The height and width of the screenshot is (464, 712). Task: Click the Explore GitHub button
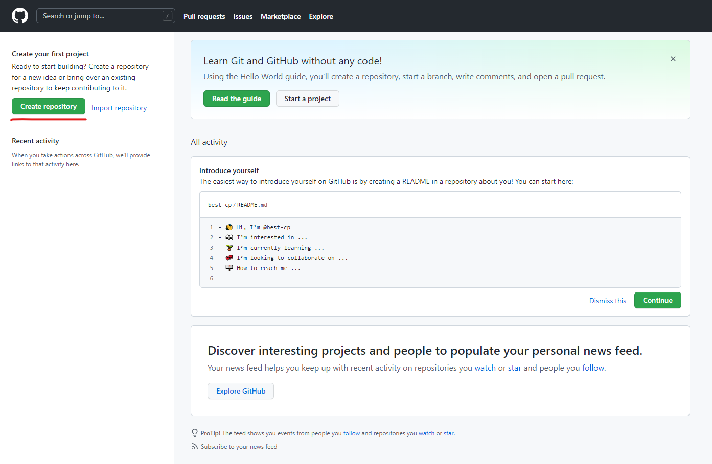(x=241, y=391)
